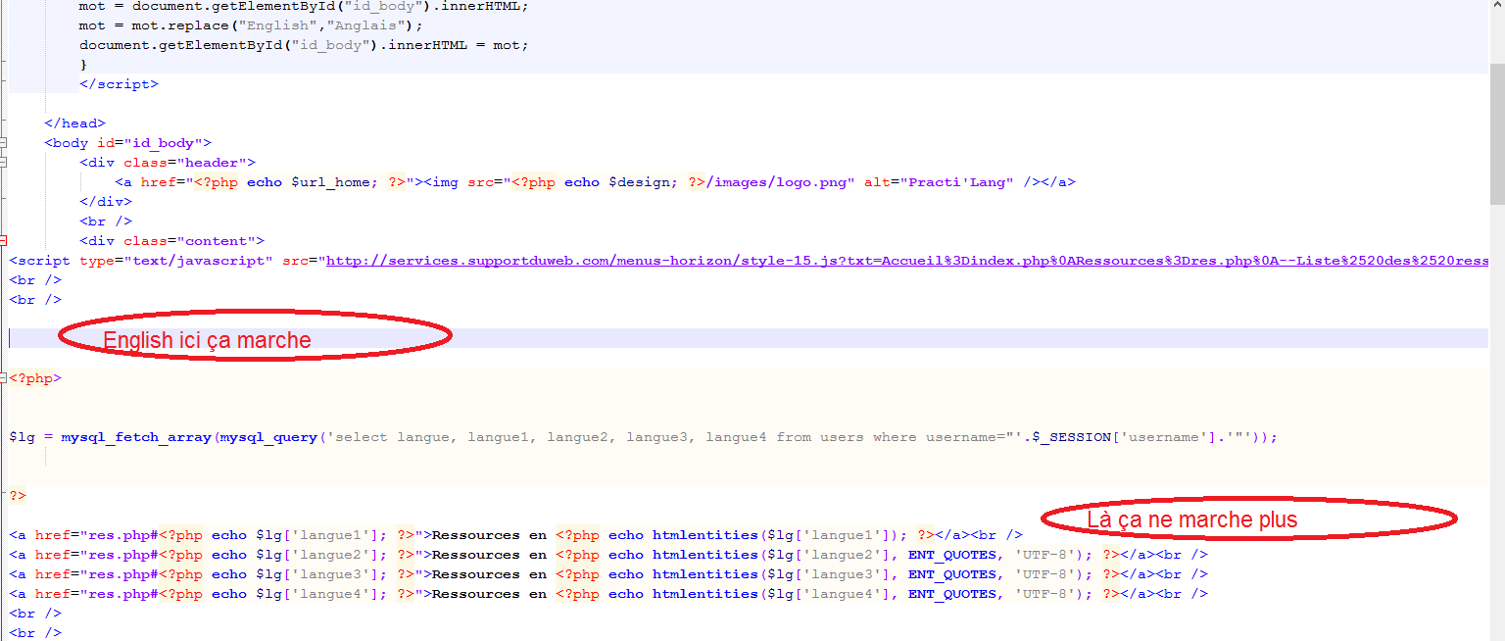Image resolution: width=1505 pixels, height=641 pixels.
Task: Click the 'English ici ça marche' annotation
Action: (207, 340)
